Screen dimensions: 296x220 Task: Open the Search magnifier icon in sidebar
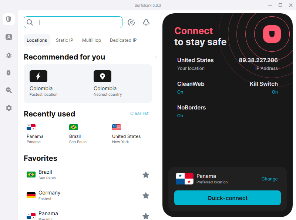9,90
